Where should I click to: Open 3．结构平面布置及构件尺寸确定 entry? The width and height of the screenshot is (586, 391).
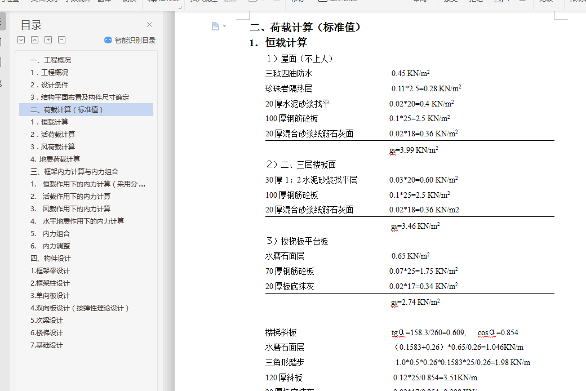click(79, 97)
